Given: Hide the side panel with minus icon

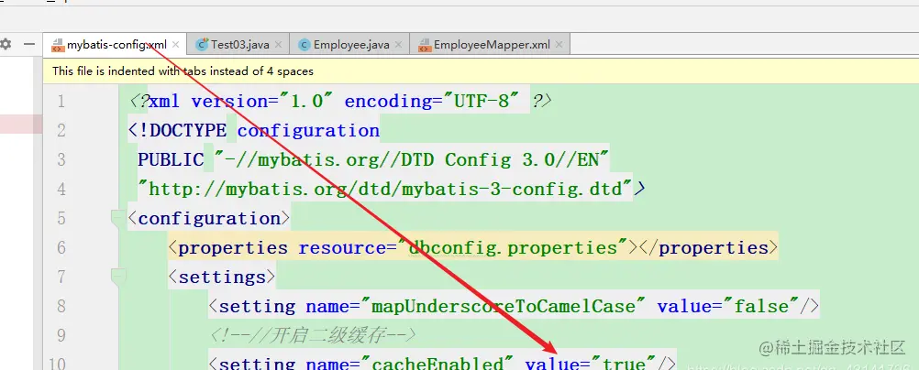Looking at the screenshot, I should coord(28,45).
